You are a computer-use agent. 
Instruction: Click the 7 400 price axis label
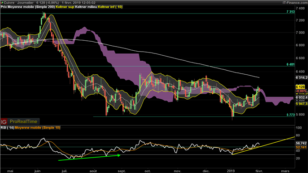point(300,8)
